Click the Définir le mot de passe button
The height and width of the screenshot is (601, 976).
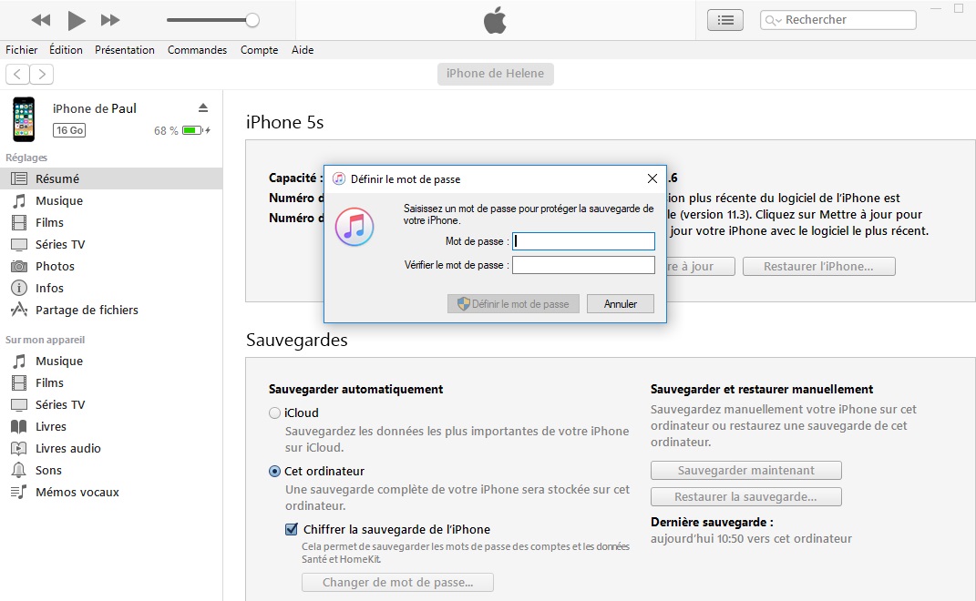click(x=514, y=303)
